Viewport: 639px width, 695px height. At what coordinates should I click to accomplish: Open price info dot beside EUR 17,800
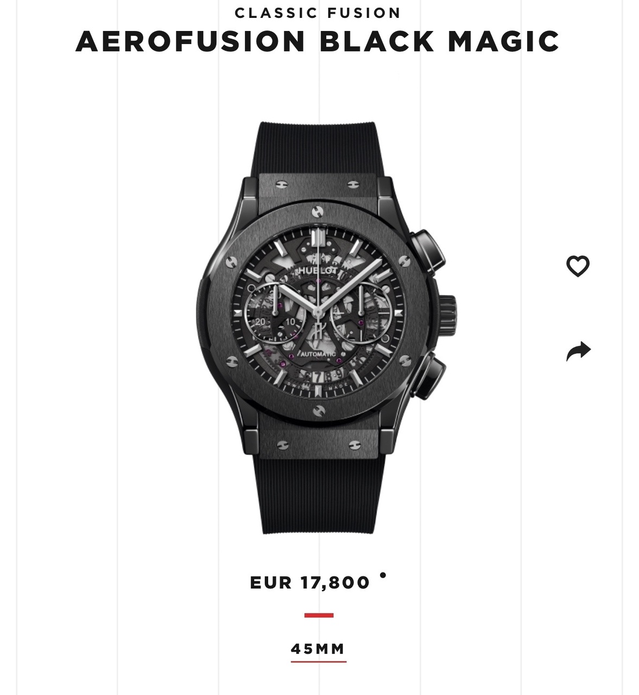tap(383, 575)
